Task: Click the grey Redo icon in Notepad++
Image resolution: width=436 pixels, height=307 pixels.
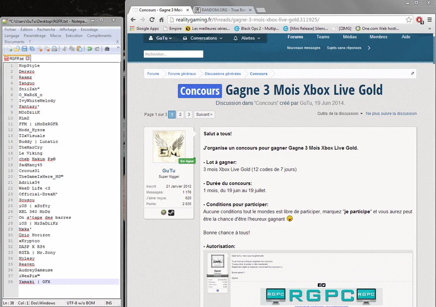Action: click(97, 49)
